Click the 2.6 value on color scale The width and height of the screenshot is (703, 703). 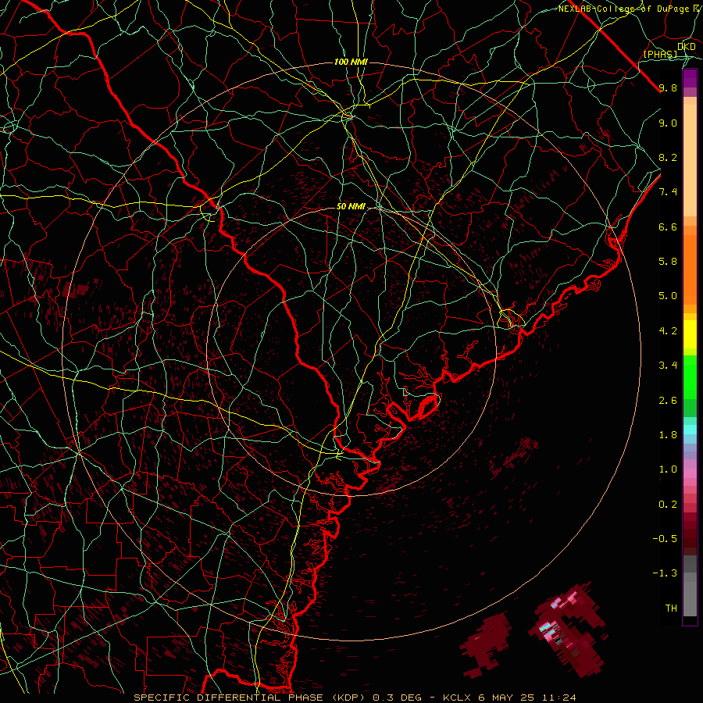(x=668, y=400)
